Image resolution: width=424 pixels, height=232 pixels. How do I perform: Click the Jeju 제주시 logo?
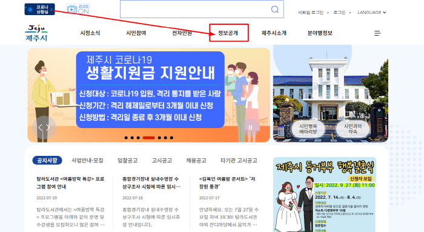[36, 33]
